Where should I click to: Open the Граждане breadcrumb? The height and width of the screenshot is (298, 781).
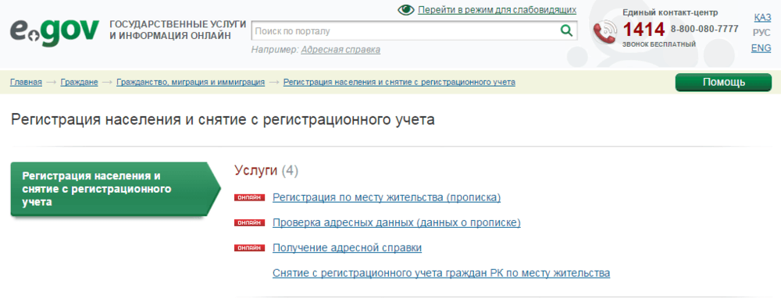79,82
